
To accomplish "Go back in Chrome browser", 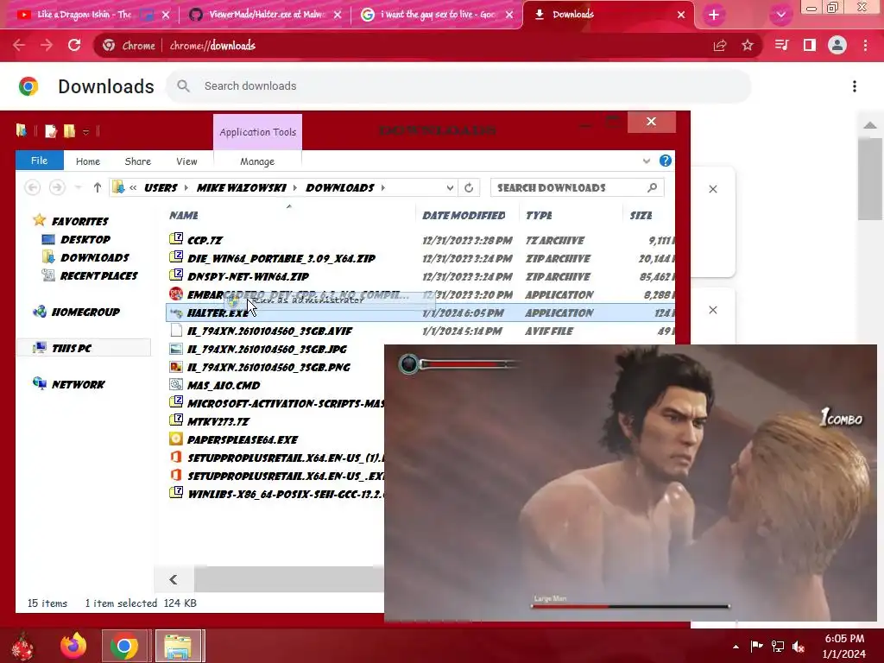I will [19, 45].
